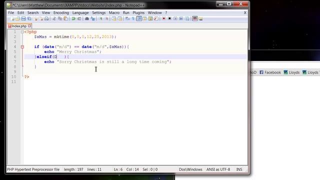Image resolution: width=320 pixels, height=180 pixels.
Task: Click the Function List toolbar icon
Action: [x=156, y=19]
